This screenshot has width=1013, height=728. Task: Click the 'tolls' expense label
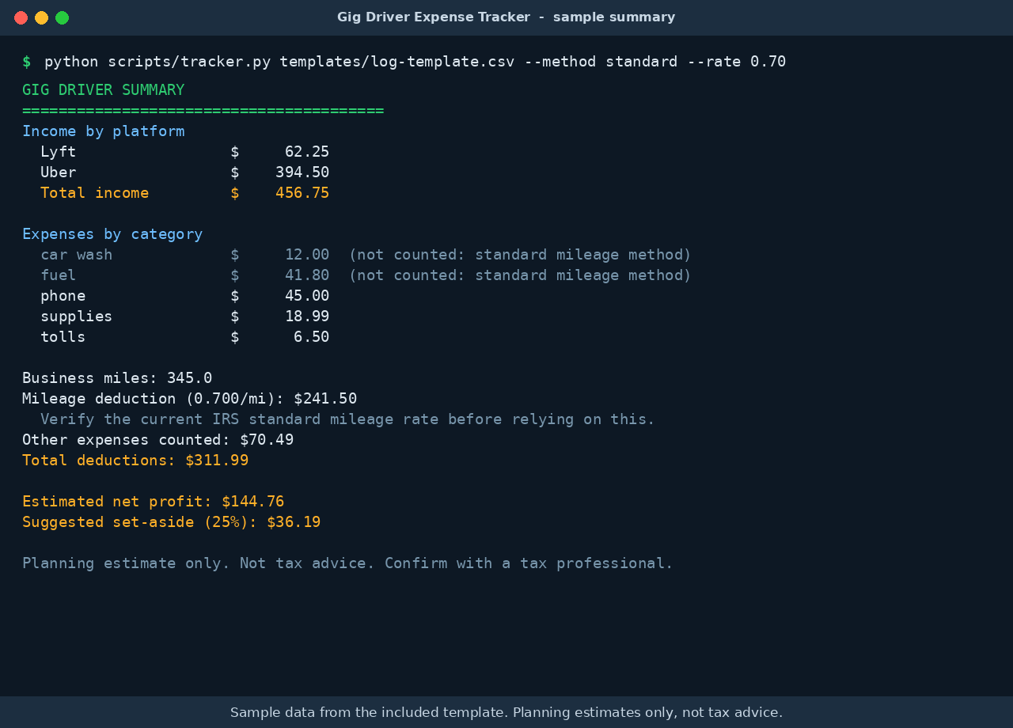tap(63, 337)
